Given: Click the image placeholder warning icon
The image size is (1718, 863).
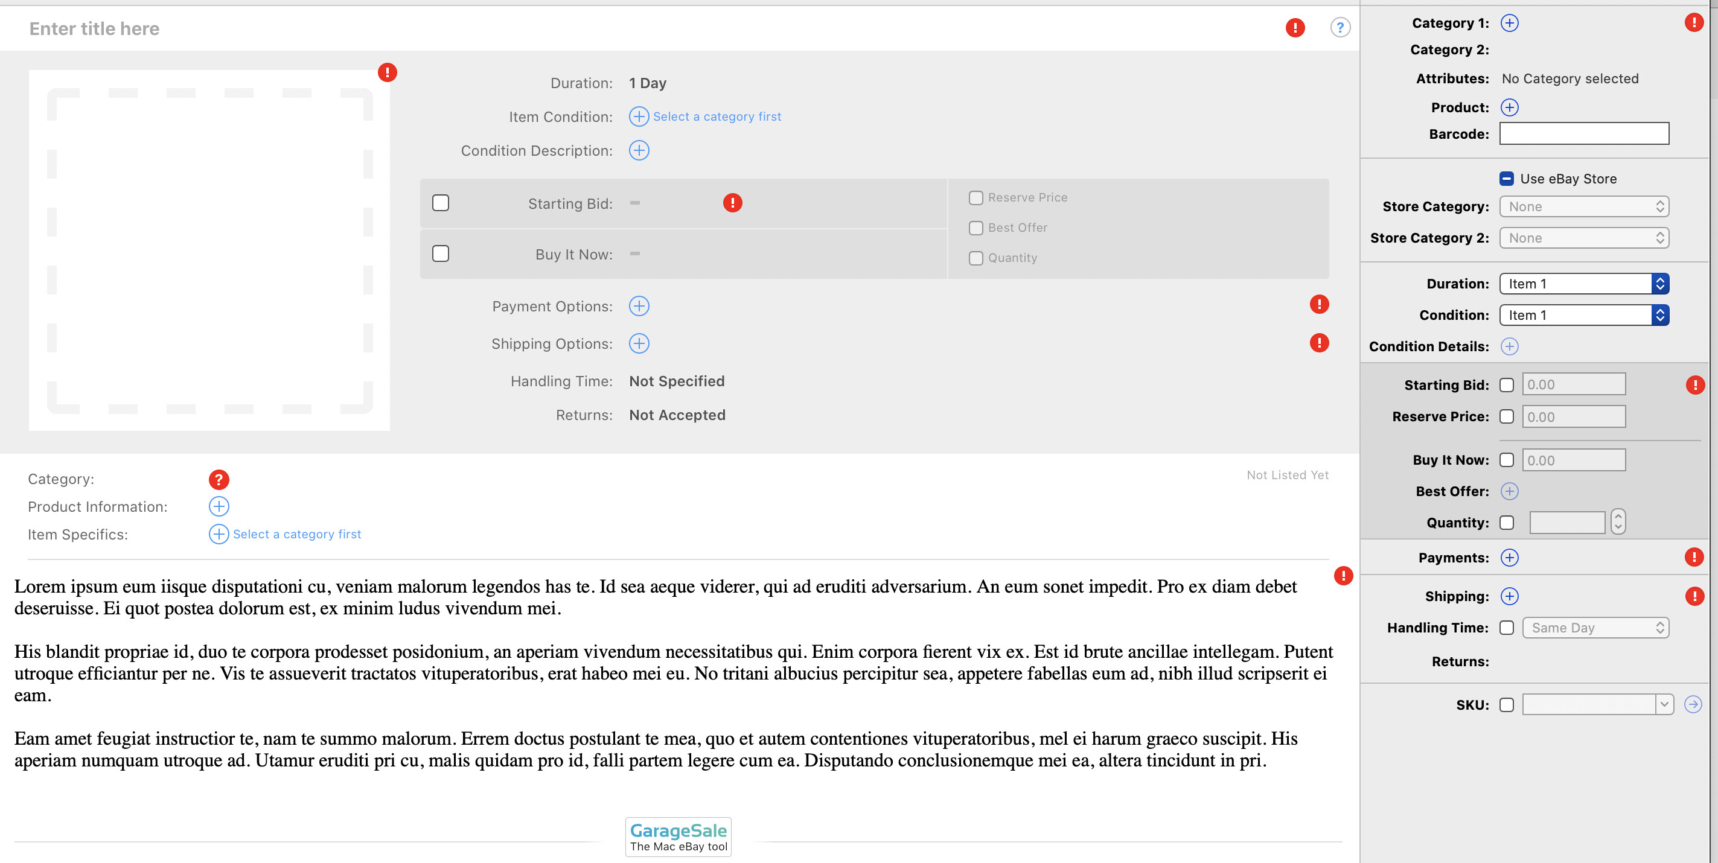Looking at the screenshot, I should pyautogui.click(x=387, y=72).
